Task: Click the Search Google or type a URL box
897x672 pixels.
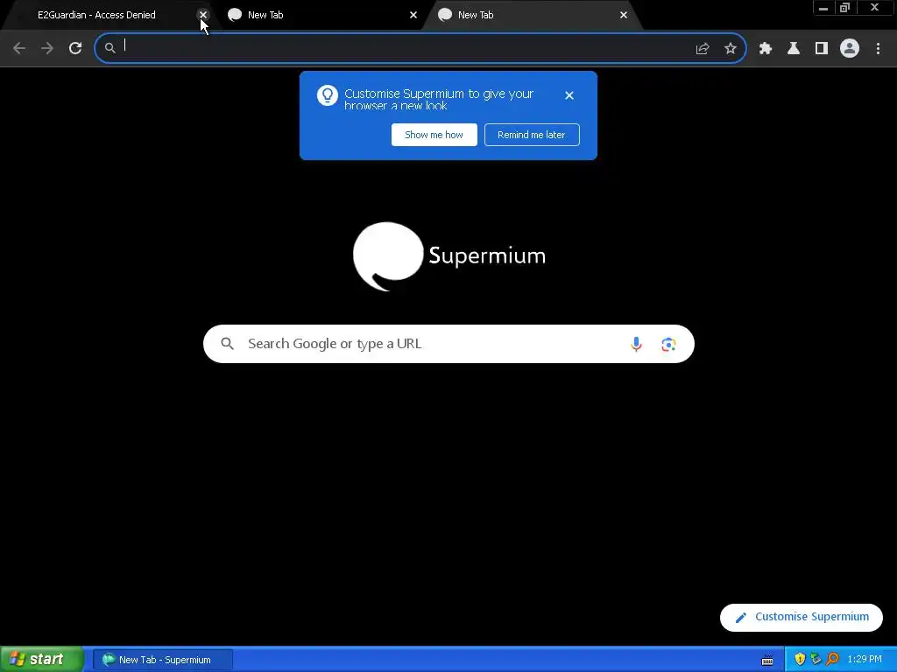Action: pyautogui.click(x=448, y=344)
